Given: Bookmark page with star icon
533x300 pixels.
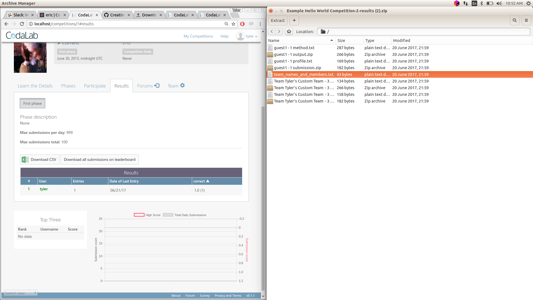Looking at the screenshot, I should click(x=233, y=24).
